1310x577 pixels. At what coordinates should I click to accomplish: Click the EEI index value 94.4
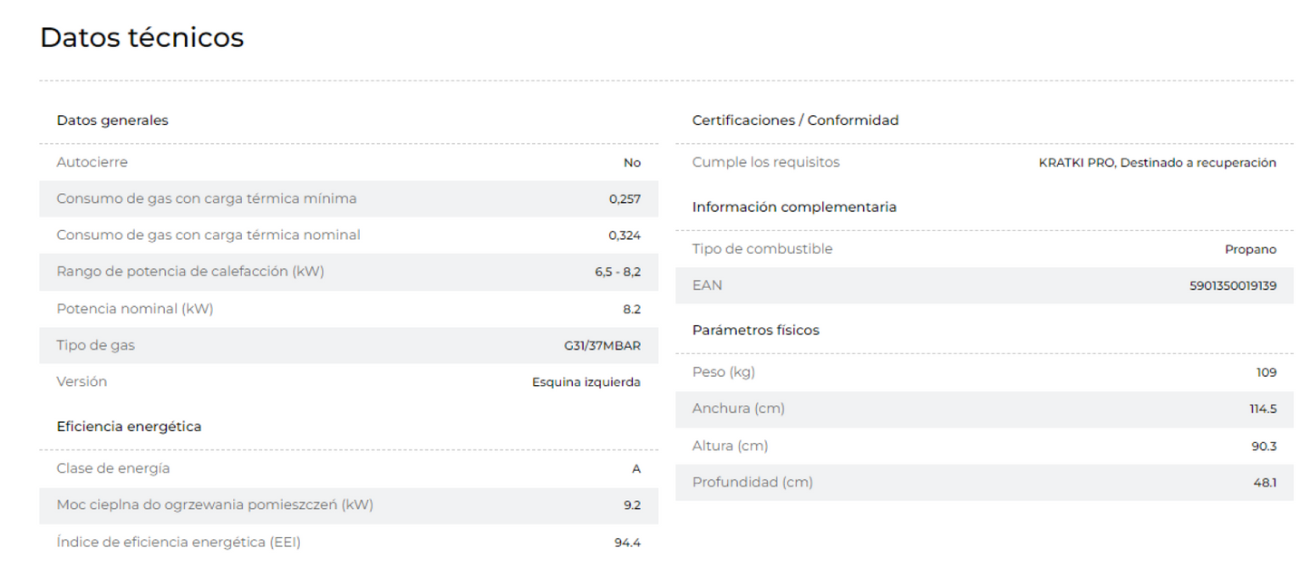click(627, 543)
